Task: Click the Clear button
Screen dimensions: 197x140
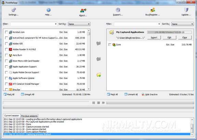Action: pyautogui.click(x=185, y=37)
